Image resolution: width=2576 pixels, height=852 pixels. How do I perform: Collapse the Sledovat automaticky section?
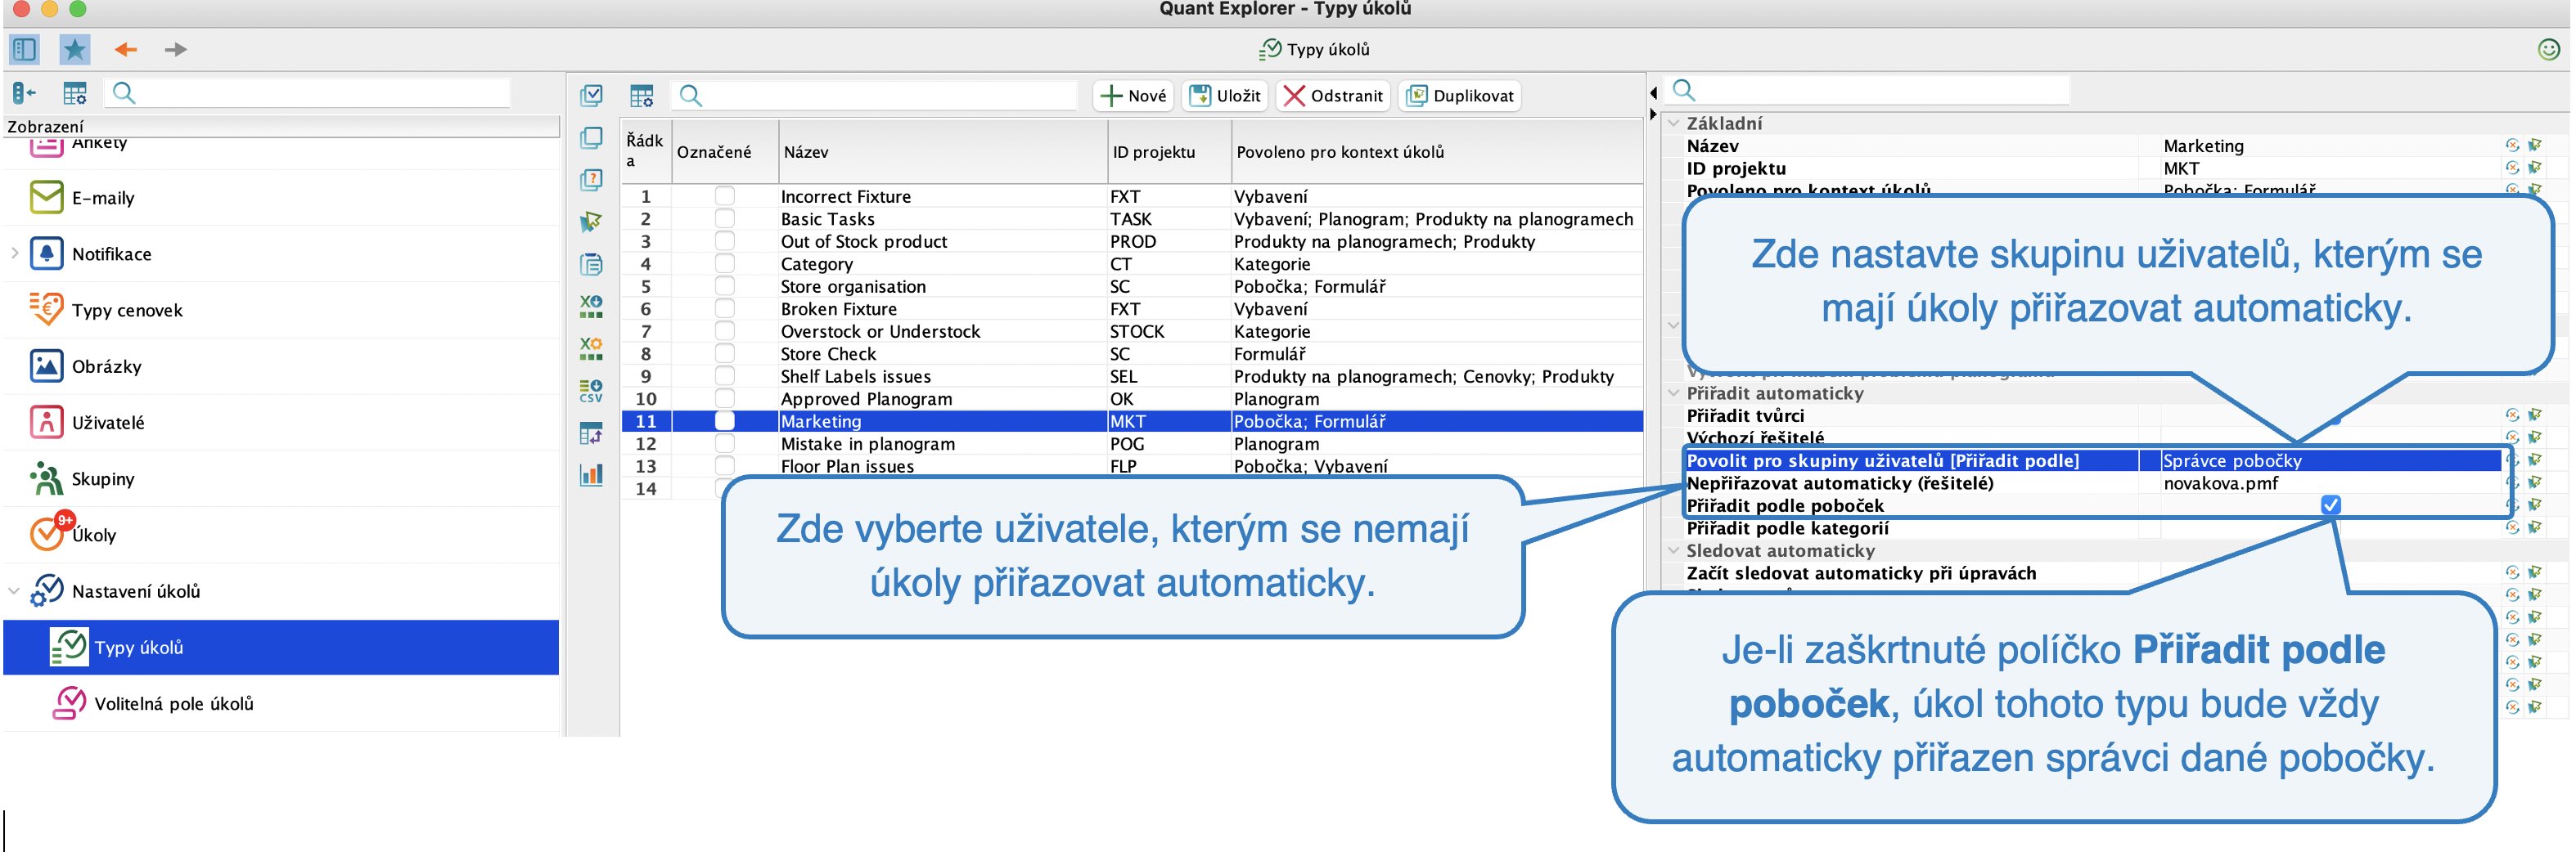click(x=1674, y=550)
